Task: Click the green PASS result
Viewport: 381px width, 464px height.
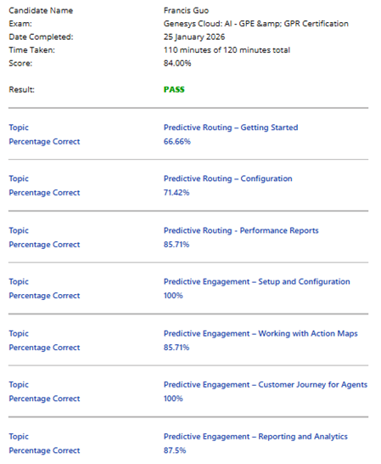Action: coord(174,90)
